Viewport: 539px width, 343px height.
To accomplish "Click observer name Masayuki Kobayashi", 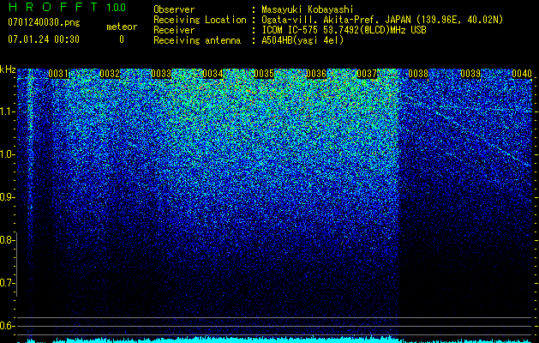I will 308,9.
